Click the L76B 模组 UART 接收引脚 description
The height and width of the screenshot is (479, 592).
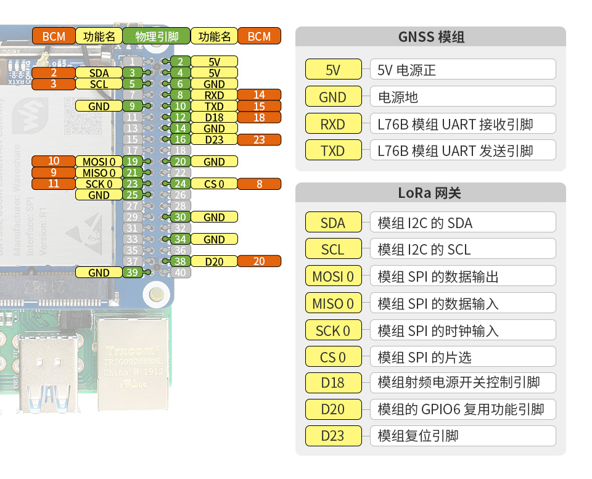[462, 123]
